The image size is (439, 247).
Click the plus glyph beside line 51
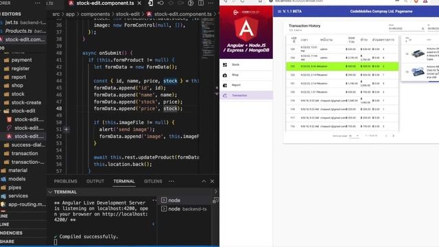(67, 130)
